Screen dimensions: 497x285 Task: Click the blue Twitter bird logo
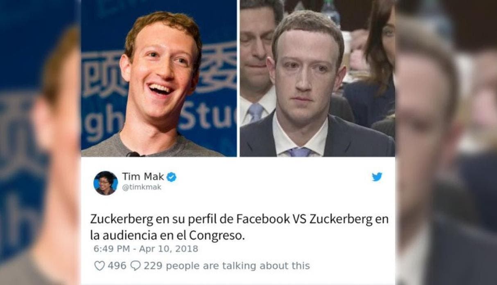click(377, 177)
